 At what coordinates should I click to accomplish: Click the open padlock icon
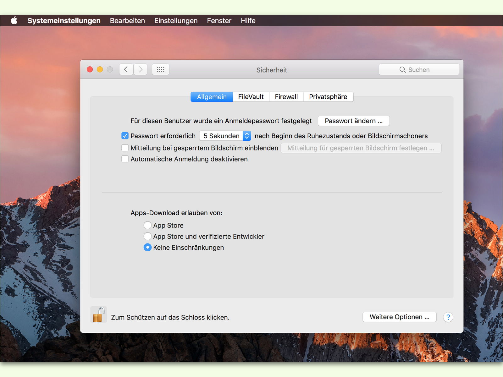pyautogui.click(x=98, y=314)
